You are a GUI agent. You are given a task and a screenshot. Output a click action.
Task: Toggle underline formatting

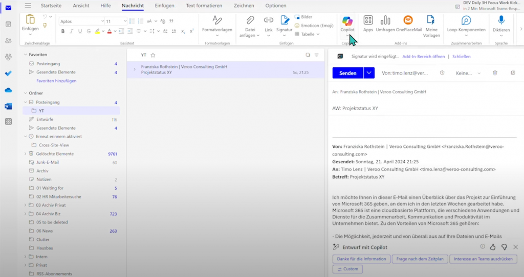click(80, 31)
